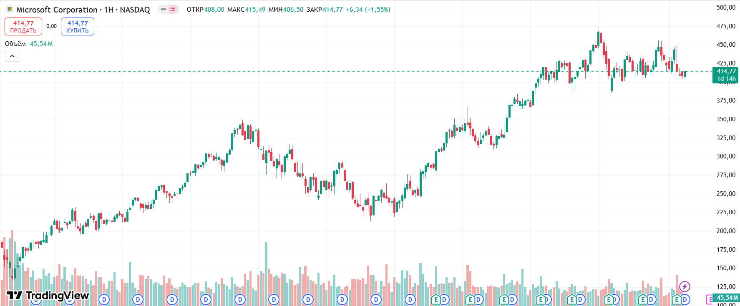This screenshot has width=740, height=306.
Task: Click the +6,34 (+1,55%) change value
Action: click(x=368, y=9)
